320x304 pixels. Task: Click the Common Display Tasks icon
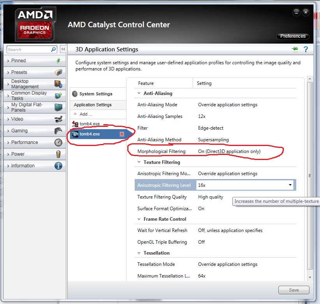[58, 95]
